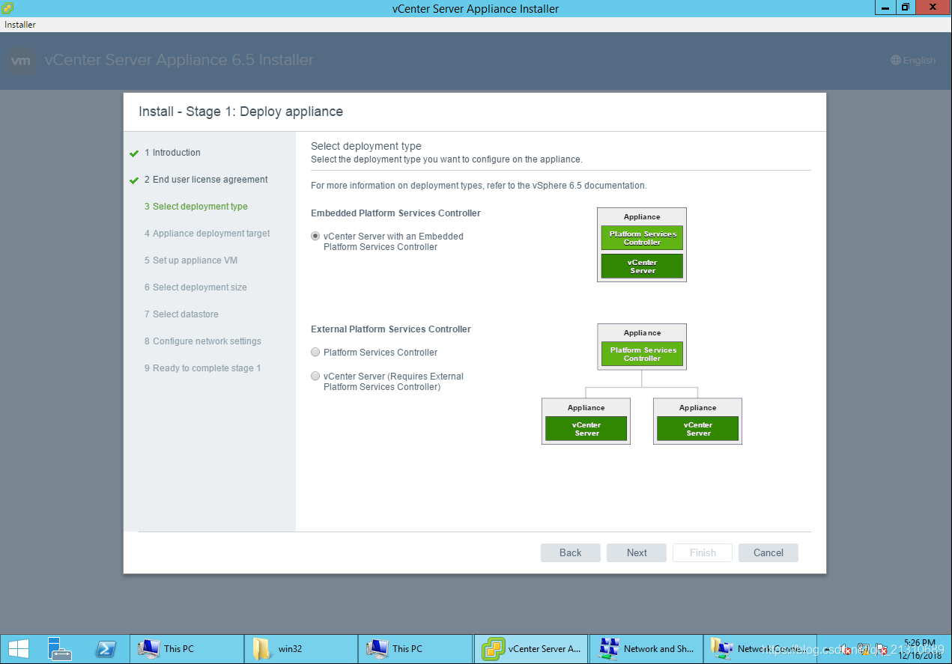952x664 pixels.
Task: Switch to the win32 folder taskbar window
Action: [x=301, y=649]
